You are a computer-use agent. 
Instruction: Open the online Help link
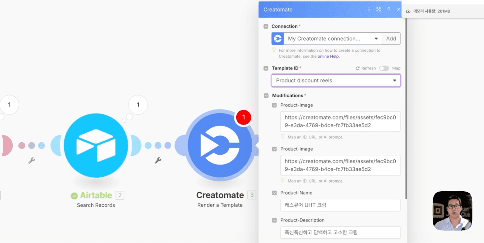click(x=328, y=57)
